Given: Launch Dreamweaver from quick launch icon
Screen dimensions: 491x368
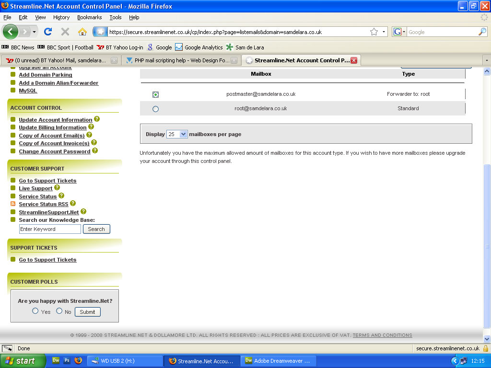Looking at the screenshot, I should click(56, 360).
